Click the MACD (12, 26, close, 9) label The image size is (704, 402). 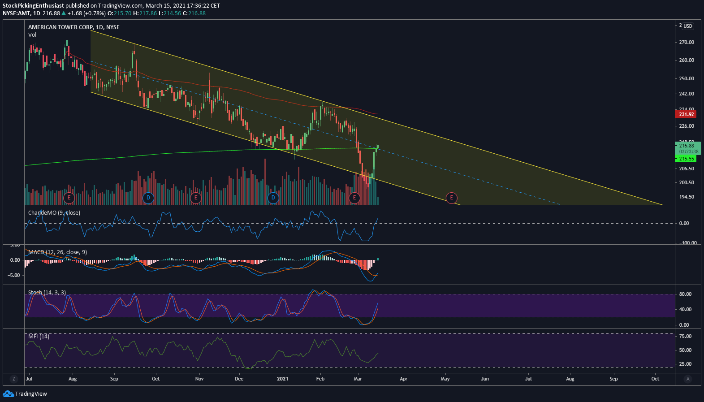[58, 252]
